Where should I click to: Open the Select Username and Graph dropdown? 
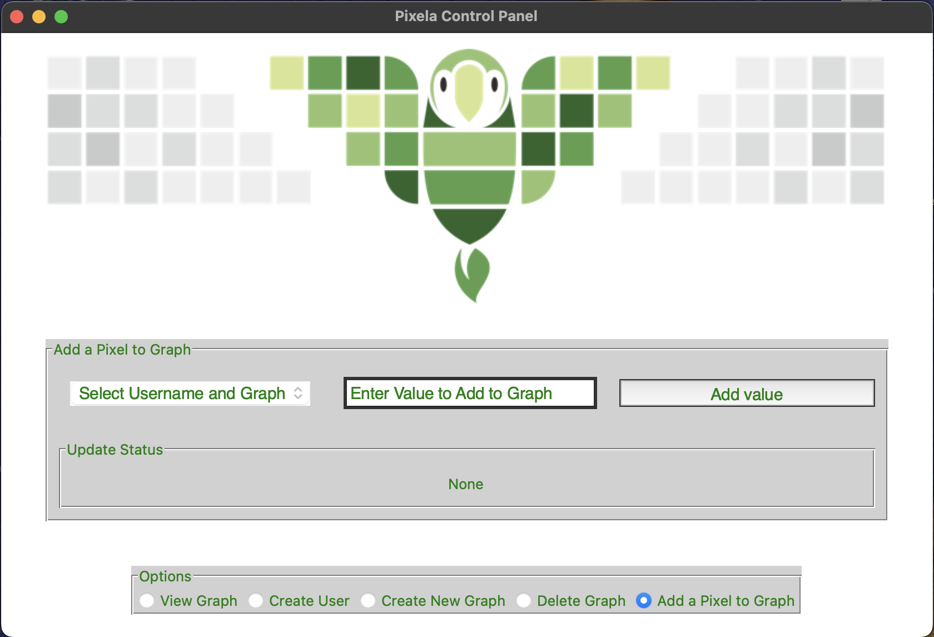coord(190,393)
